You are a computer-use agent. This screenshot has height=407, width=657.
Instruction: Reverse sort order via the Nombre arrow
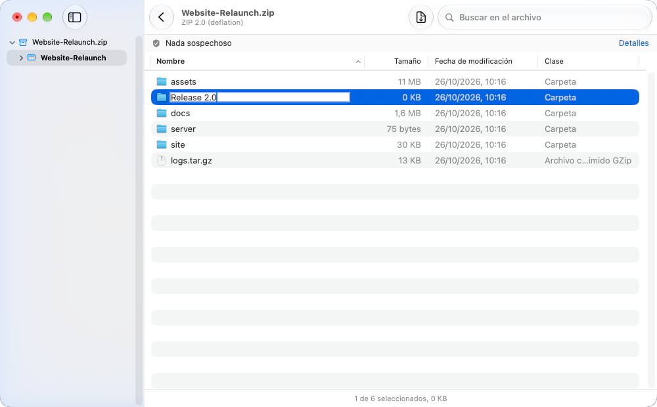point(358,62)
